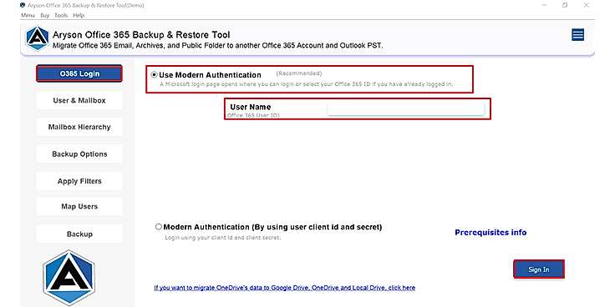Open the Menu menu
615x307 pixels.
[28, 15]
